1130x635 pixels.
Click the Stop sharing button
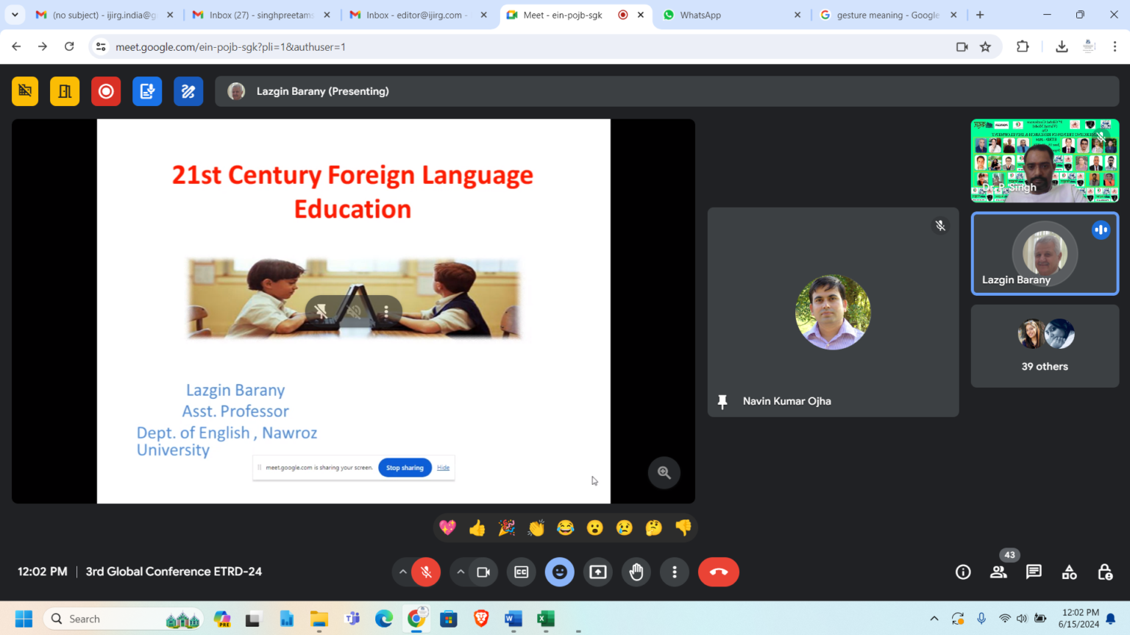tap(405, 467)
